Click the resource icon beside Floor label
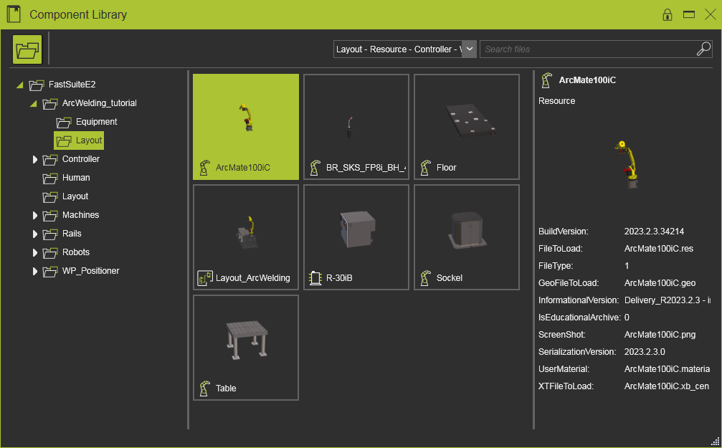Image resolution: width=722 pixels, height=448 pixels. pyautogui.click(x=425, y=167)
